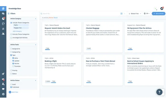Open the headset support icon in the sidebar
Viewport: 166px width, 104px height.
click(x=3, y=24)
